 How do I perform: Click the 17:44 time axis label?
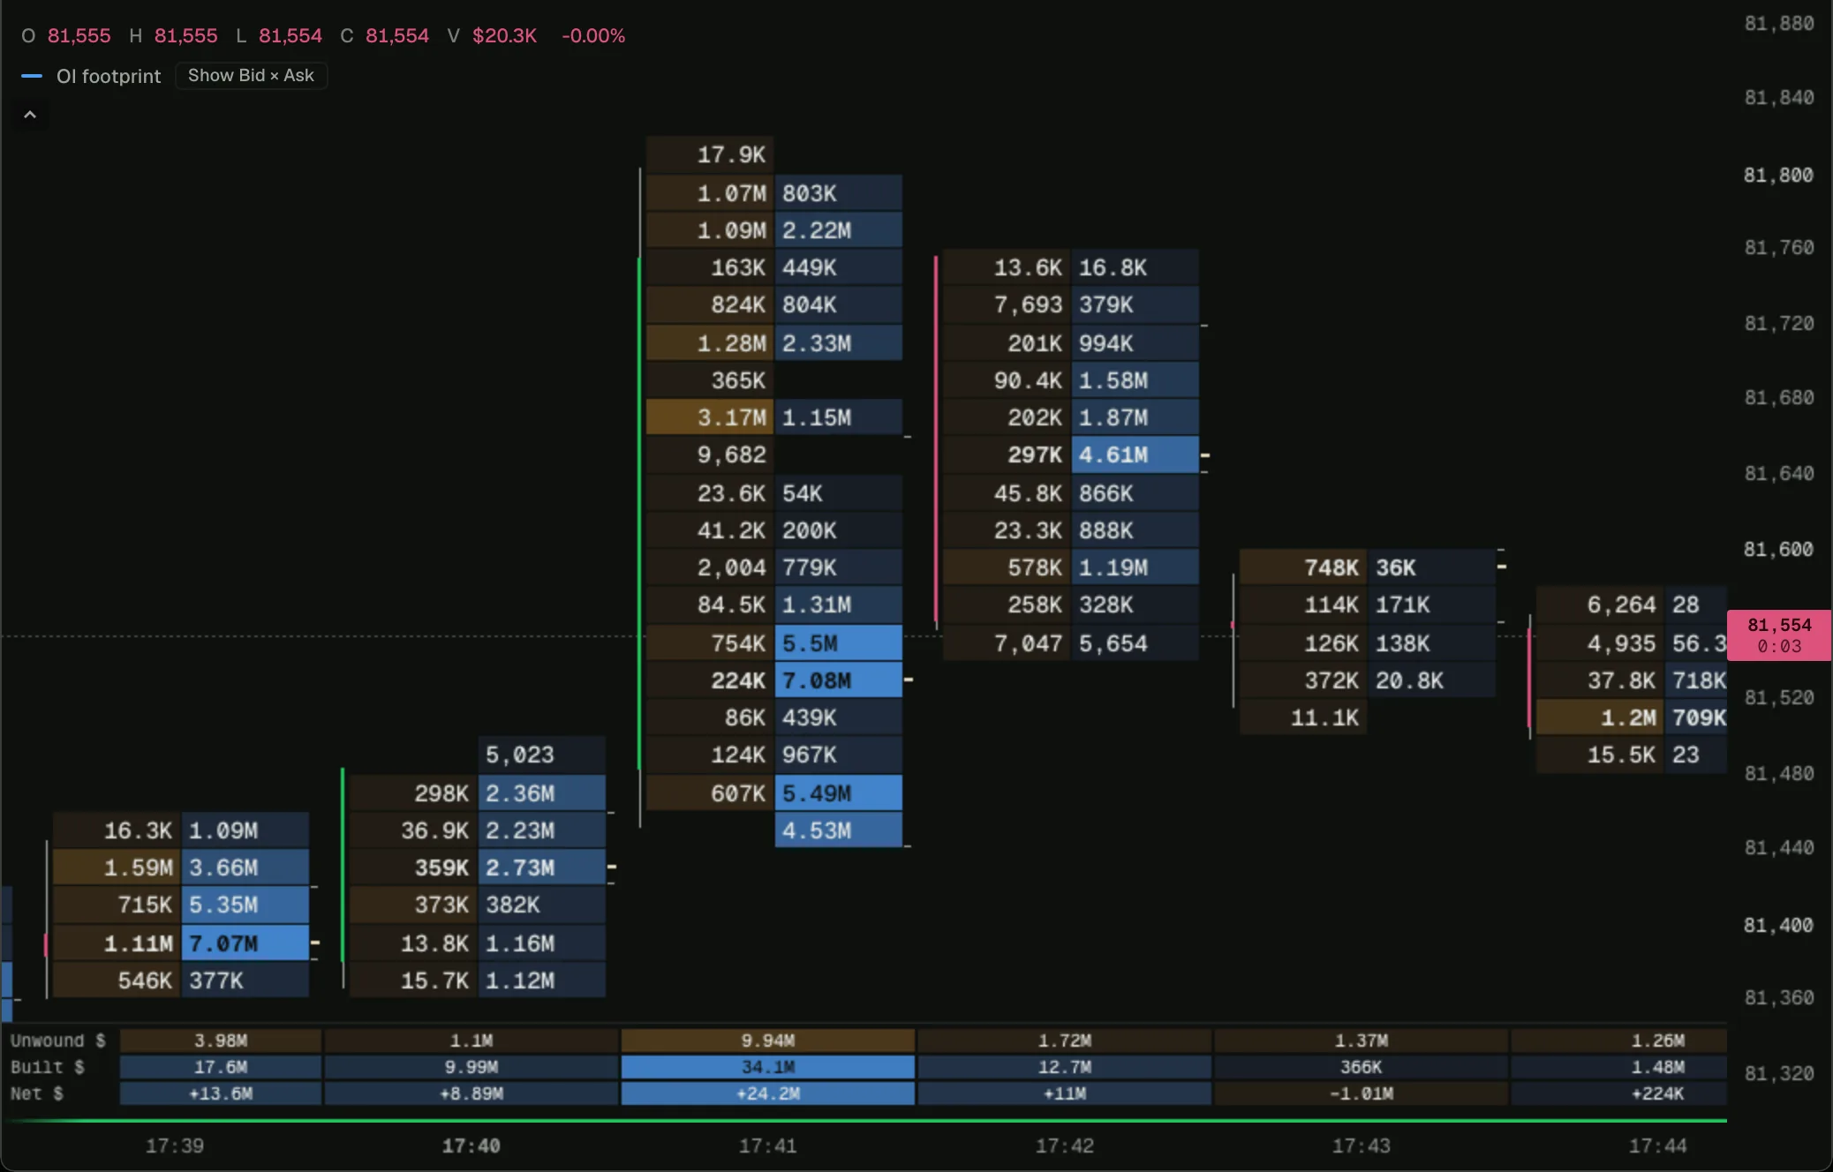coord(1658,1146)
